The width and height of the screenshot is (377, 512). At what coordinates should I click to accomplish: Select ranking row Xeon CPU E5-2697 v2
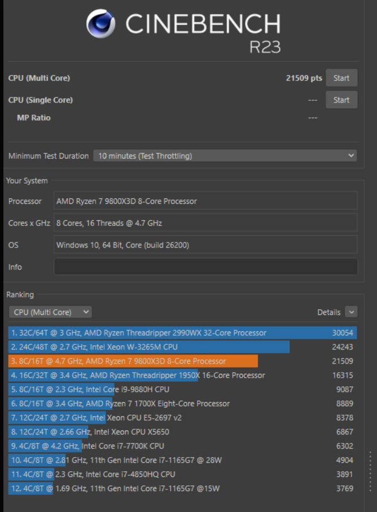[182, 417]
